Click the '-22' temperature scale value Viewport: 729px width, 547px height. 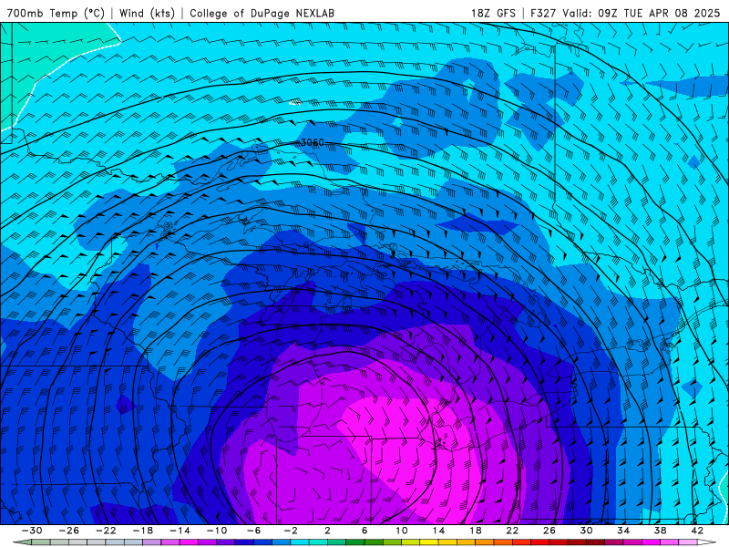point(106,531)
